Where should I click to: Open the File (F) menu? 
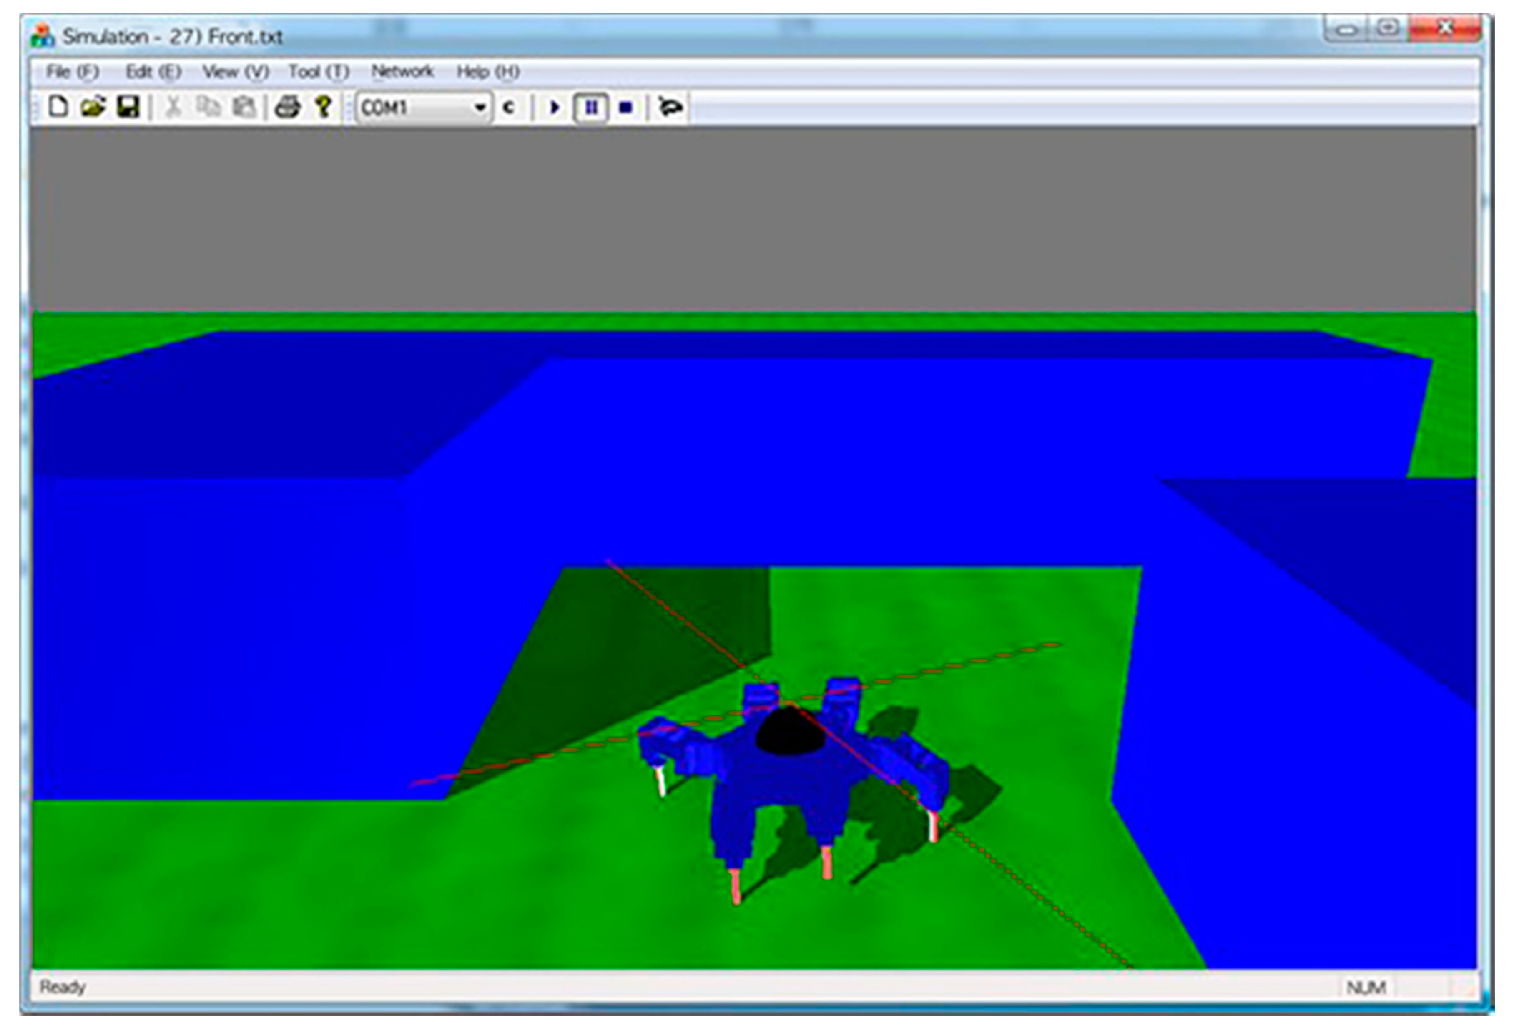72,71
